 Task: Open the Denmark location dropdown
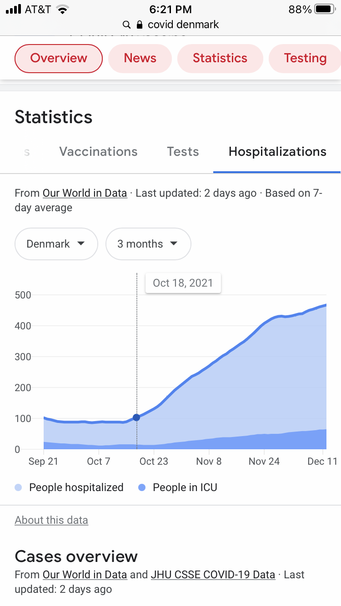tap(56, 244)
